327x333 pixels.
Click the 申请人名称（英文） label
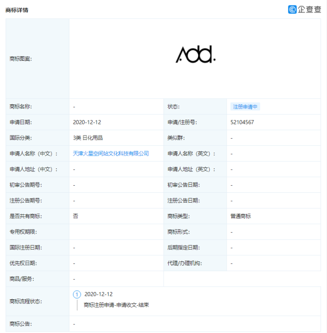pos(191,153)
